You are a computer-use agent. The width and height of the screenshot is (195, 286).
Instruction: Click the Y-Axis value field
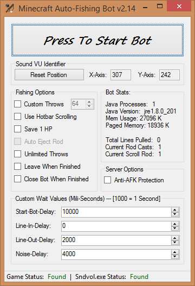[170, 74]
